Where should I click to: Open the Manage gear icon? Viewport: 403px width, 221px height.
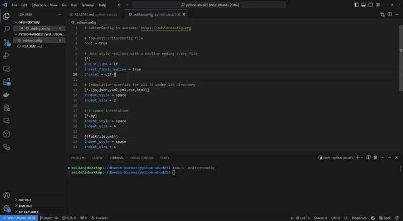(x=7, y=208)
